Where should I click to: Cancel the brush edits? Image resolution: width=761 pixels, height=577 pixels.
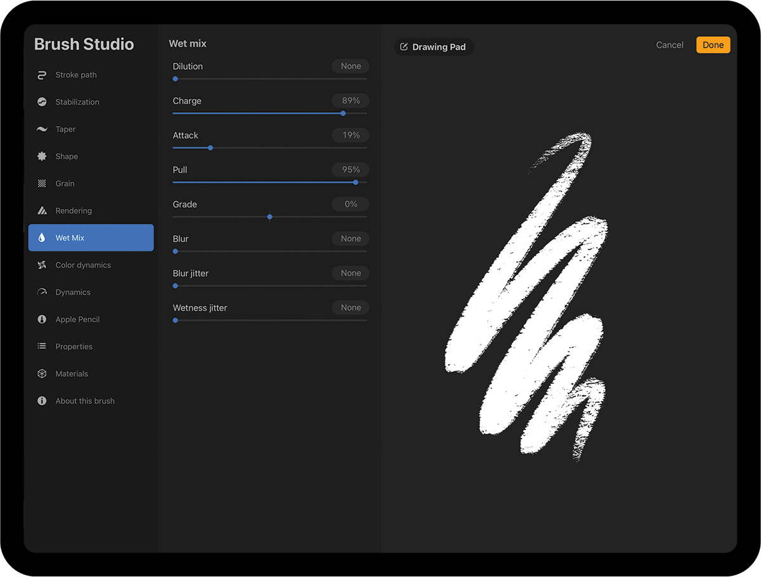pos(670,45)
